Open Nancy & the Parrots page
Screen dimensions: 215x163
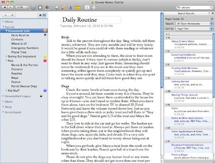click(x=24, y=65)
